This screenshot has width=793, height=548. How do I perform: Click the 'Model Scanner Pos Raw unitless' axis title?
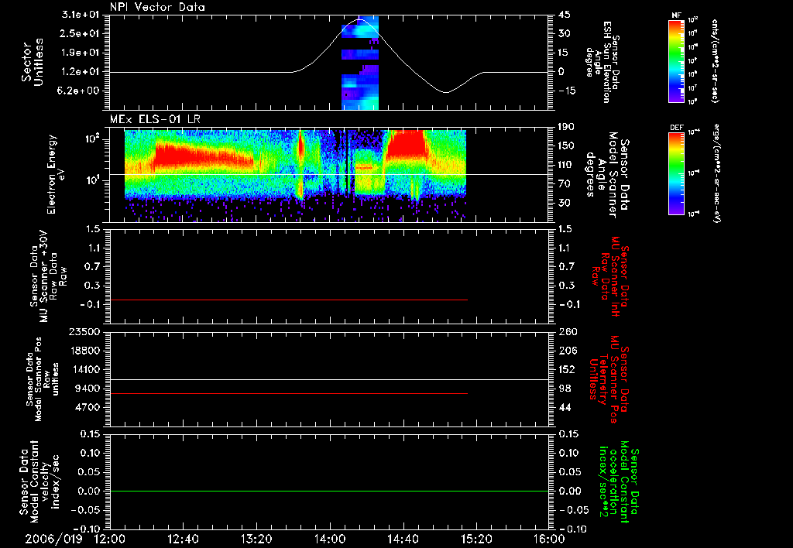(43, 379)
